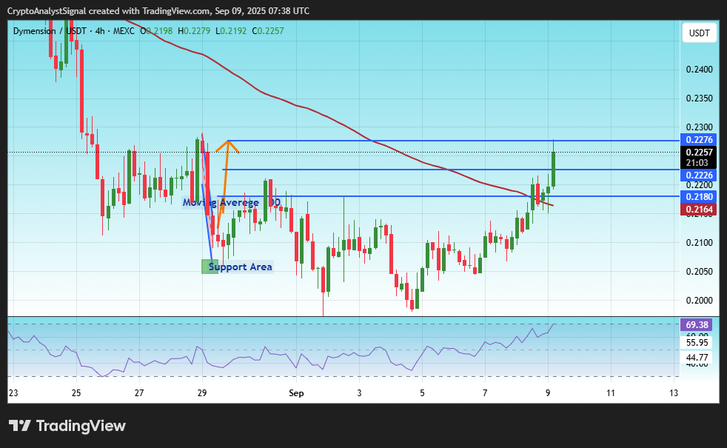Click the 0.2400 price axis tick
The height and width of the screenshot is (448, 727).
pos(699,70)
